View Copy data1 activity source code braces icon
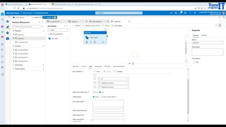 coord(91,42)
